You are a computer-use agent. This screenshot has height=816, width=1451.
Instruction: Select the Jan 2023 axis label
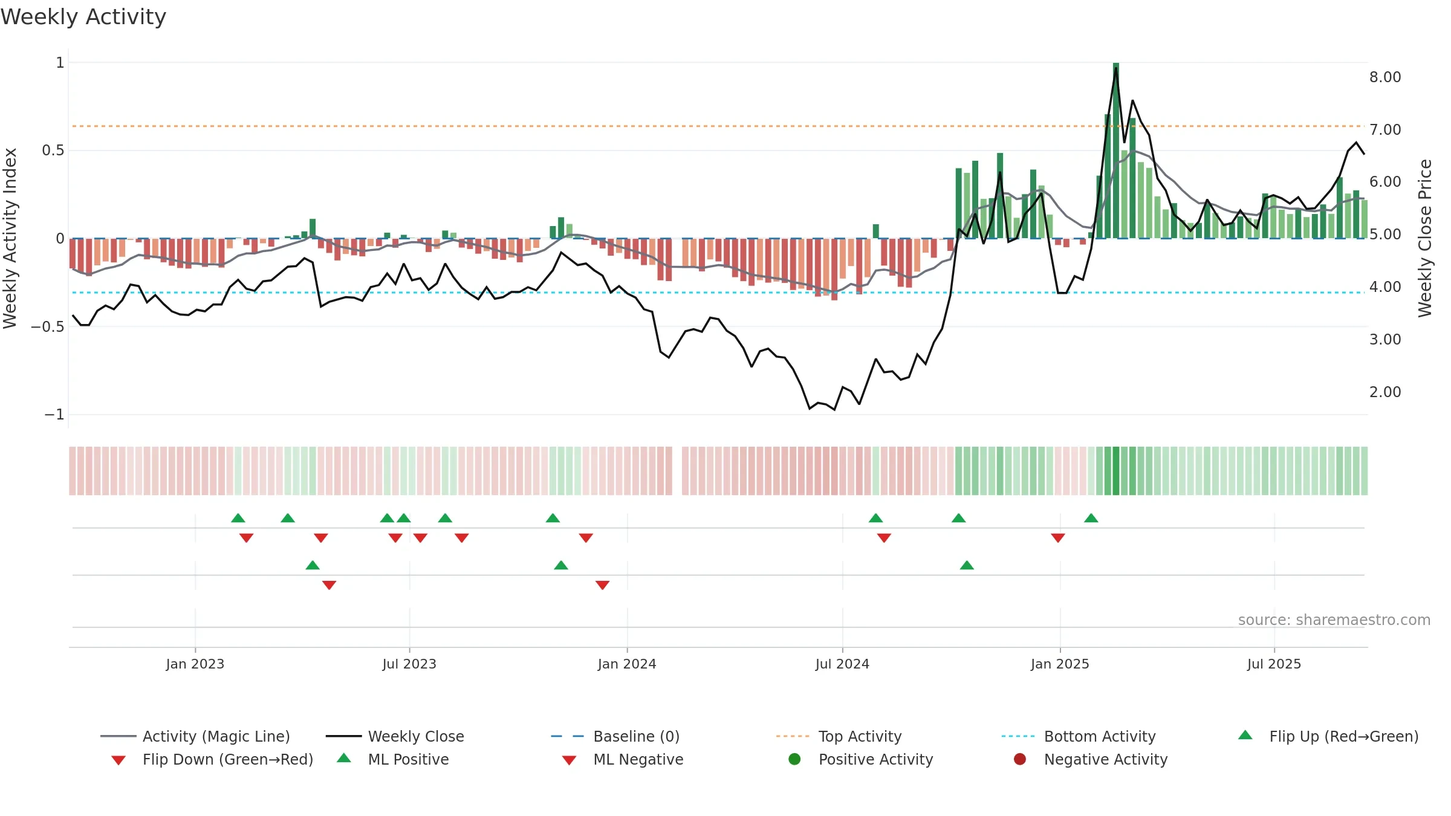pyautogui.click(x=195, y=664)
